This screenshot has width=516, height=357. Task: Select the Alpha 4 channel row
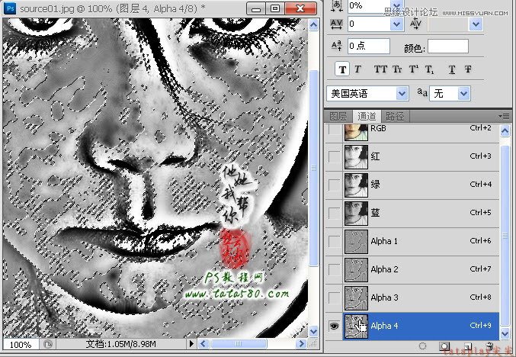pyautogui.click(x=412, y=326)
